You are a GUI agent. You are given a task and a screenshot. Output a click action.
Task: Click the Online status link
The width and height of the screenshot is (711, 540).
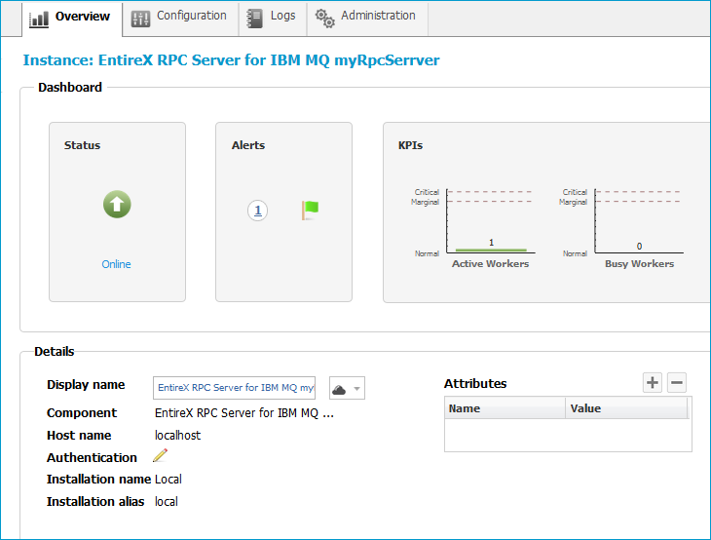click(x=116, y=264)
